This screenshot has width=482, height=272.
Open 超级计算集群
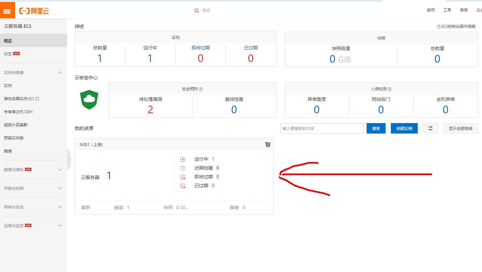coord(16,125)
